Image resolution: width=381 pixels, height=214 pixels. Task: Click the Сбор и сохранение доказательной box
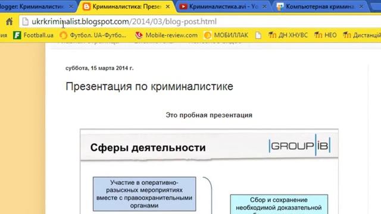click(x=279, y=204)
